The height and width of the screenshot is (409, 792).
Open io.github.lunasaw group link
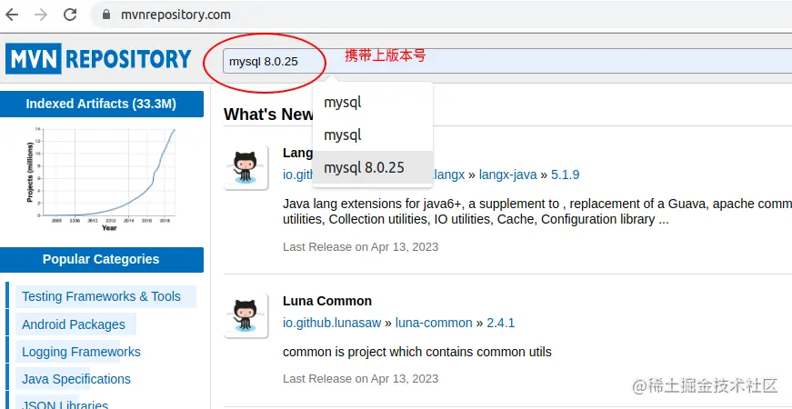[332, 323]
